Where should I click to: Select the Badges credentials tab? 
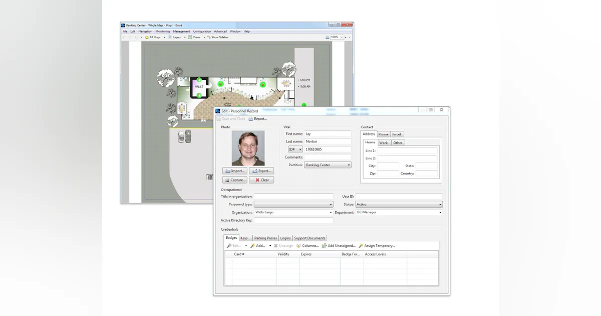coord(231,238)
